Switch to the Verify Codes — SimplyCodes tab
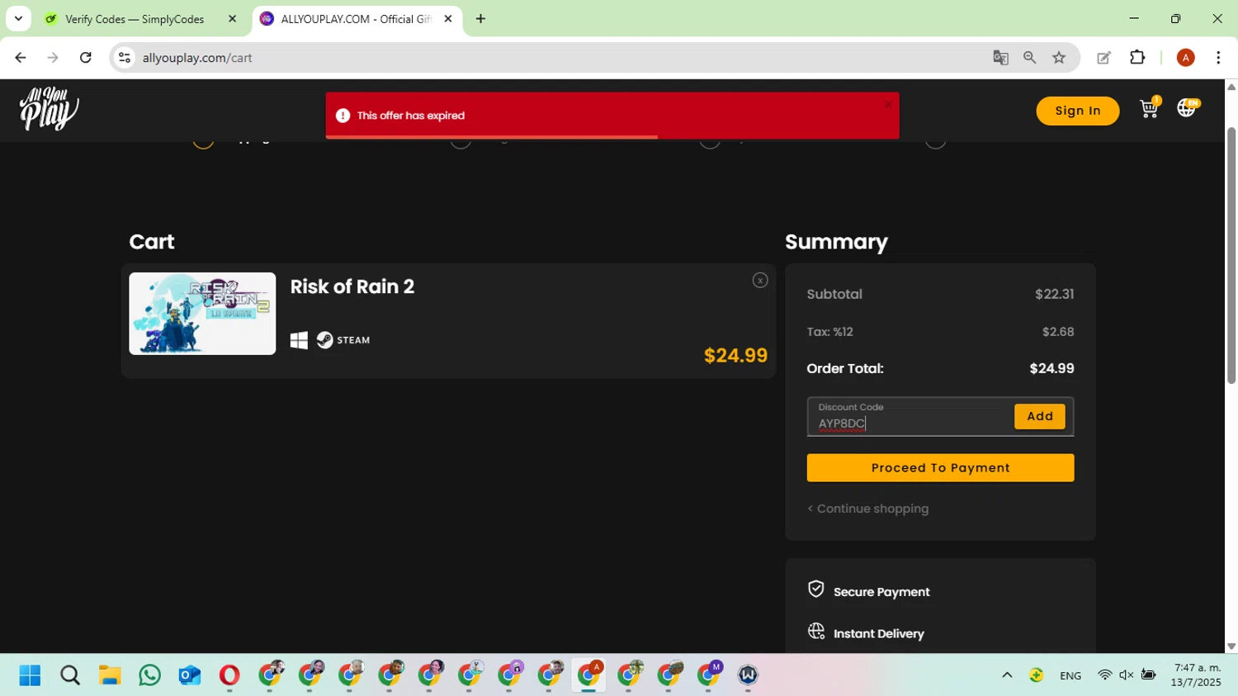The width and height of the screenshot is (1238, 696). pos(135,19)
